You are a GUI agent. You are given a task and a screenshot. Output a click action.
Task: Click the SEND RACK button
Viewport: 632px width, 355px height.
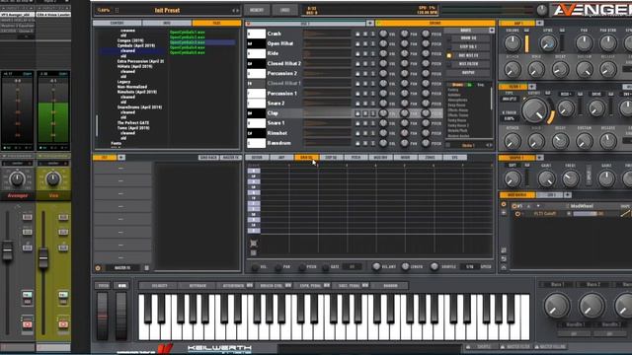click(x=208, y=158)
